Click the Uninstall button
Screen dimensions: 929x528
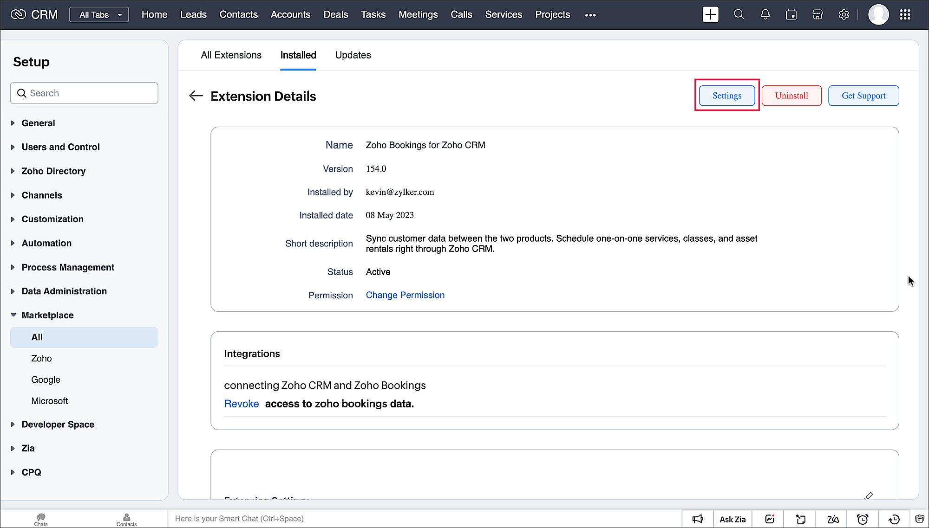[792, 96]
